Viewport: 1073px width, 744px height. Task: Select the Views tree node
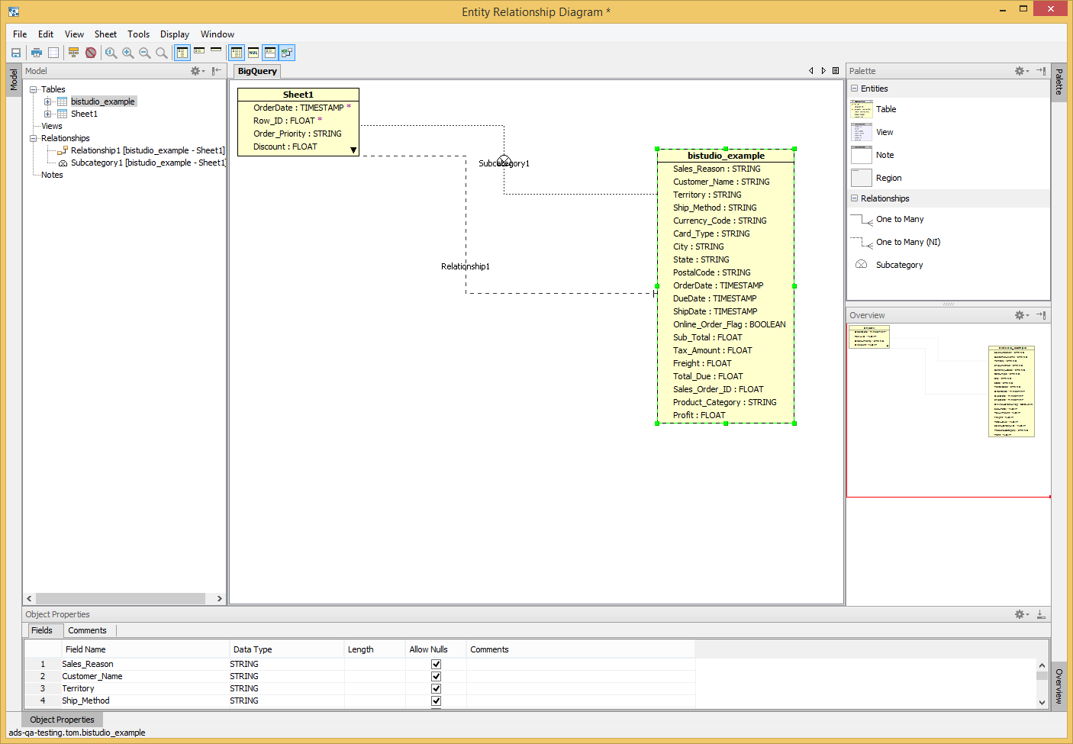[52, 126]
